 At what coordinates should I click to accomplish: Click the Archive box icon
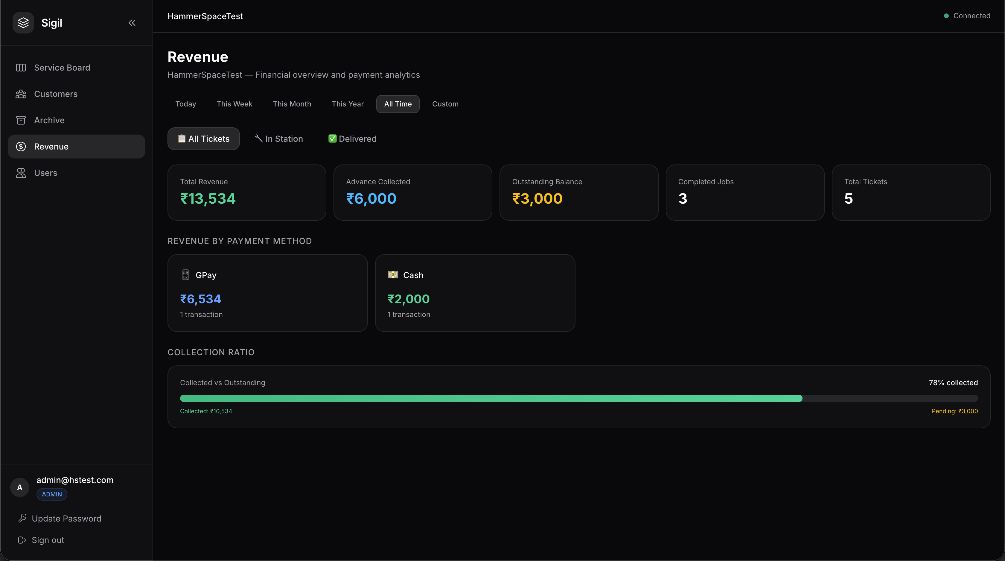coord(21,120)
